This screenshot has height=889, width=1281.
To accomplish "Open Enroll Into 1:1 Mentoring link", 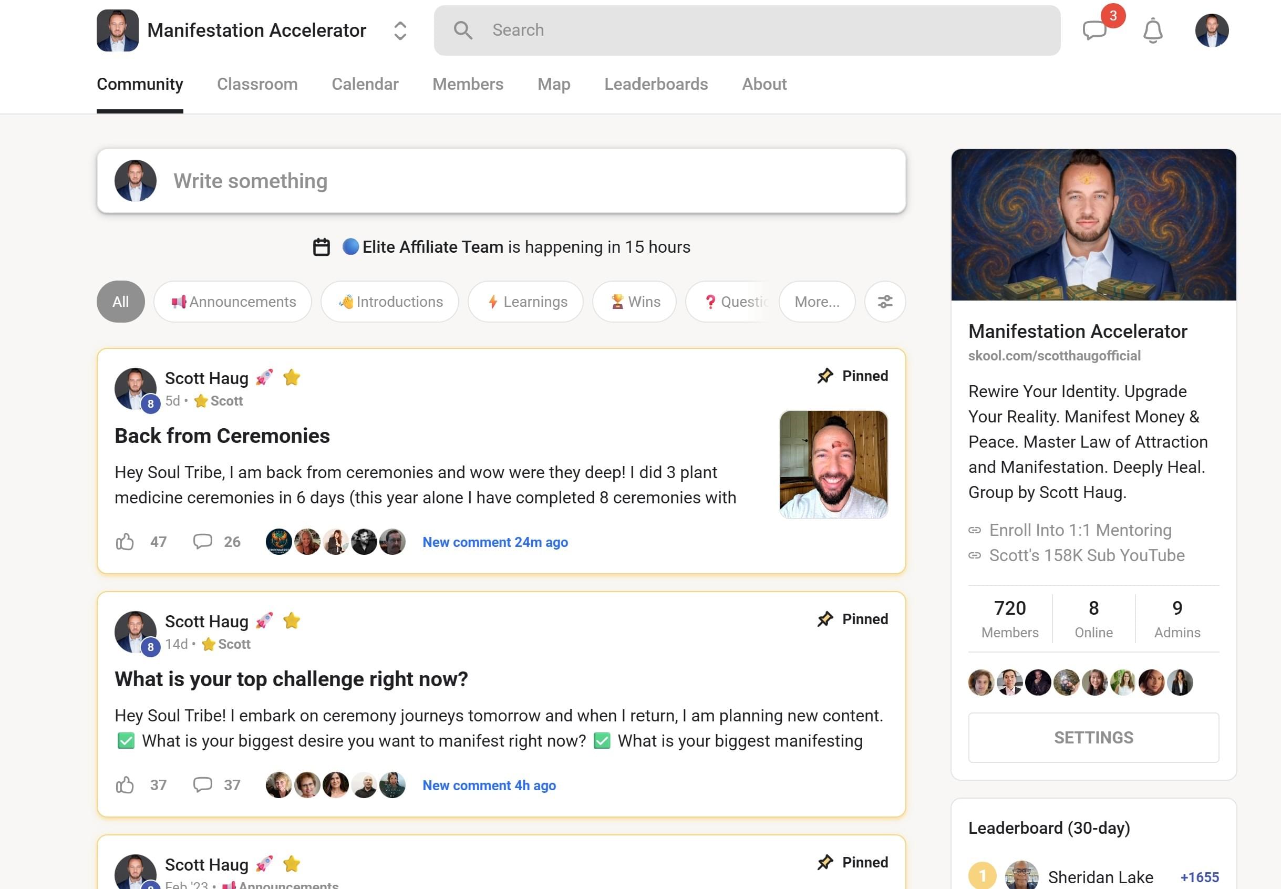I will 1080,530.
